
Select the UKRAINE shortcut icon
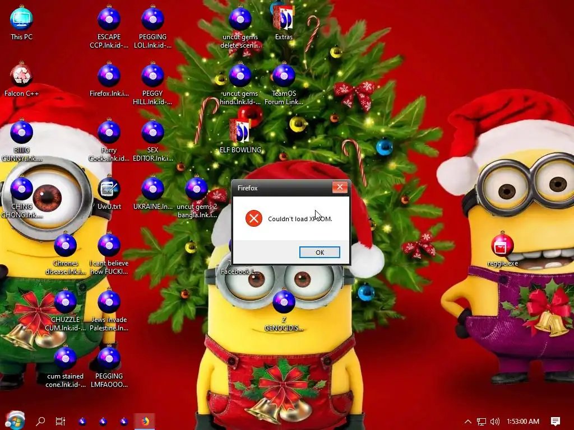pyautogui.click(x=152, y=193)
